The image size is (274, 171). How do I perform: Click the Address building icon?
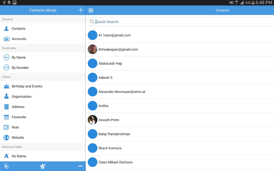click(6, 107)
